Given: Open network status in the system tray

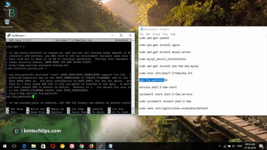Looking at the screenshot, I should pyautogui.click(x=224, y=146).
